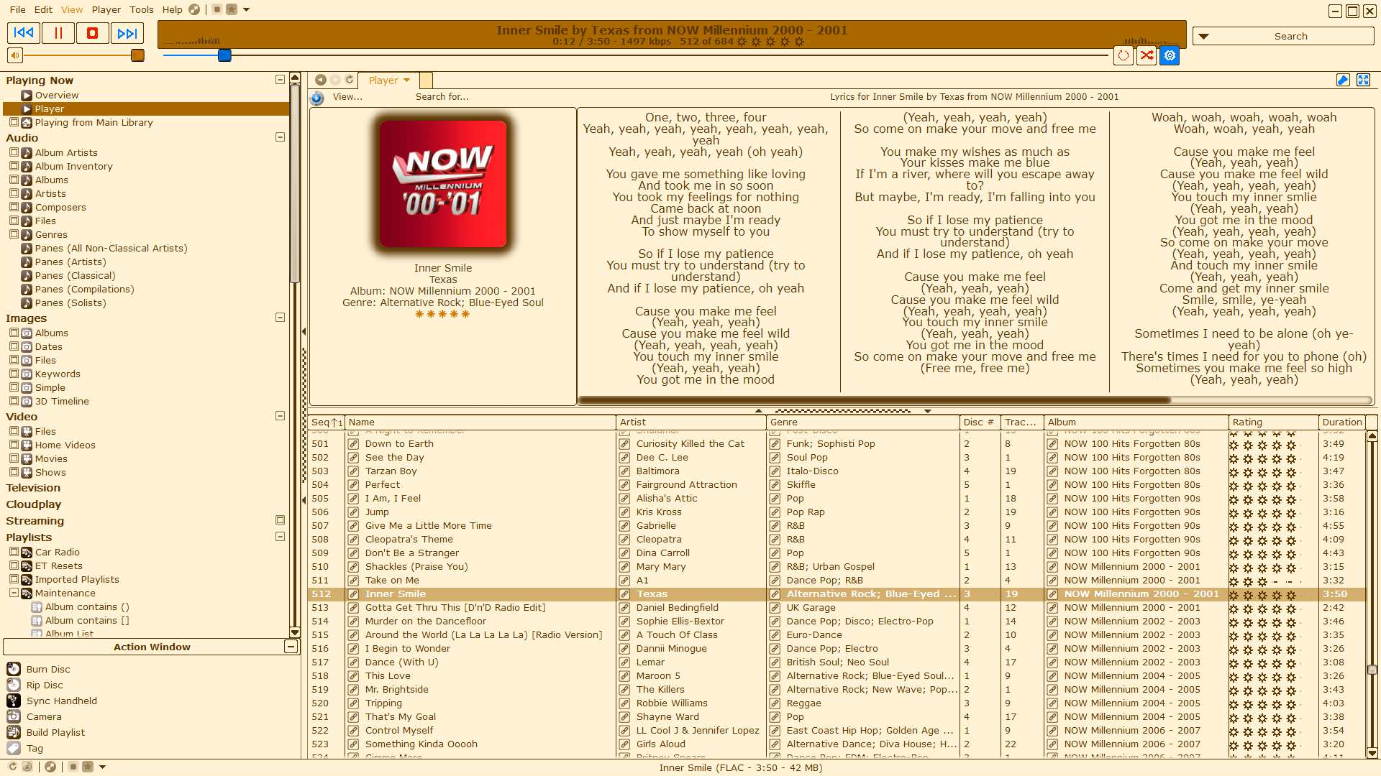Toggle shuffle mode button

click(x=1147, y=55)
